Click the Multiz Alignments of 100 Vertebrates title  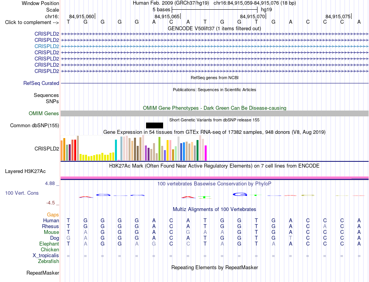click(214, 209)
